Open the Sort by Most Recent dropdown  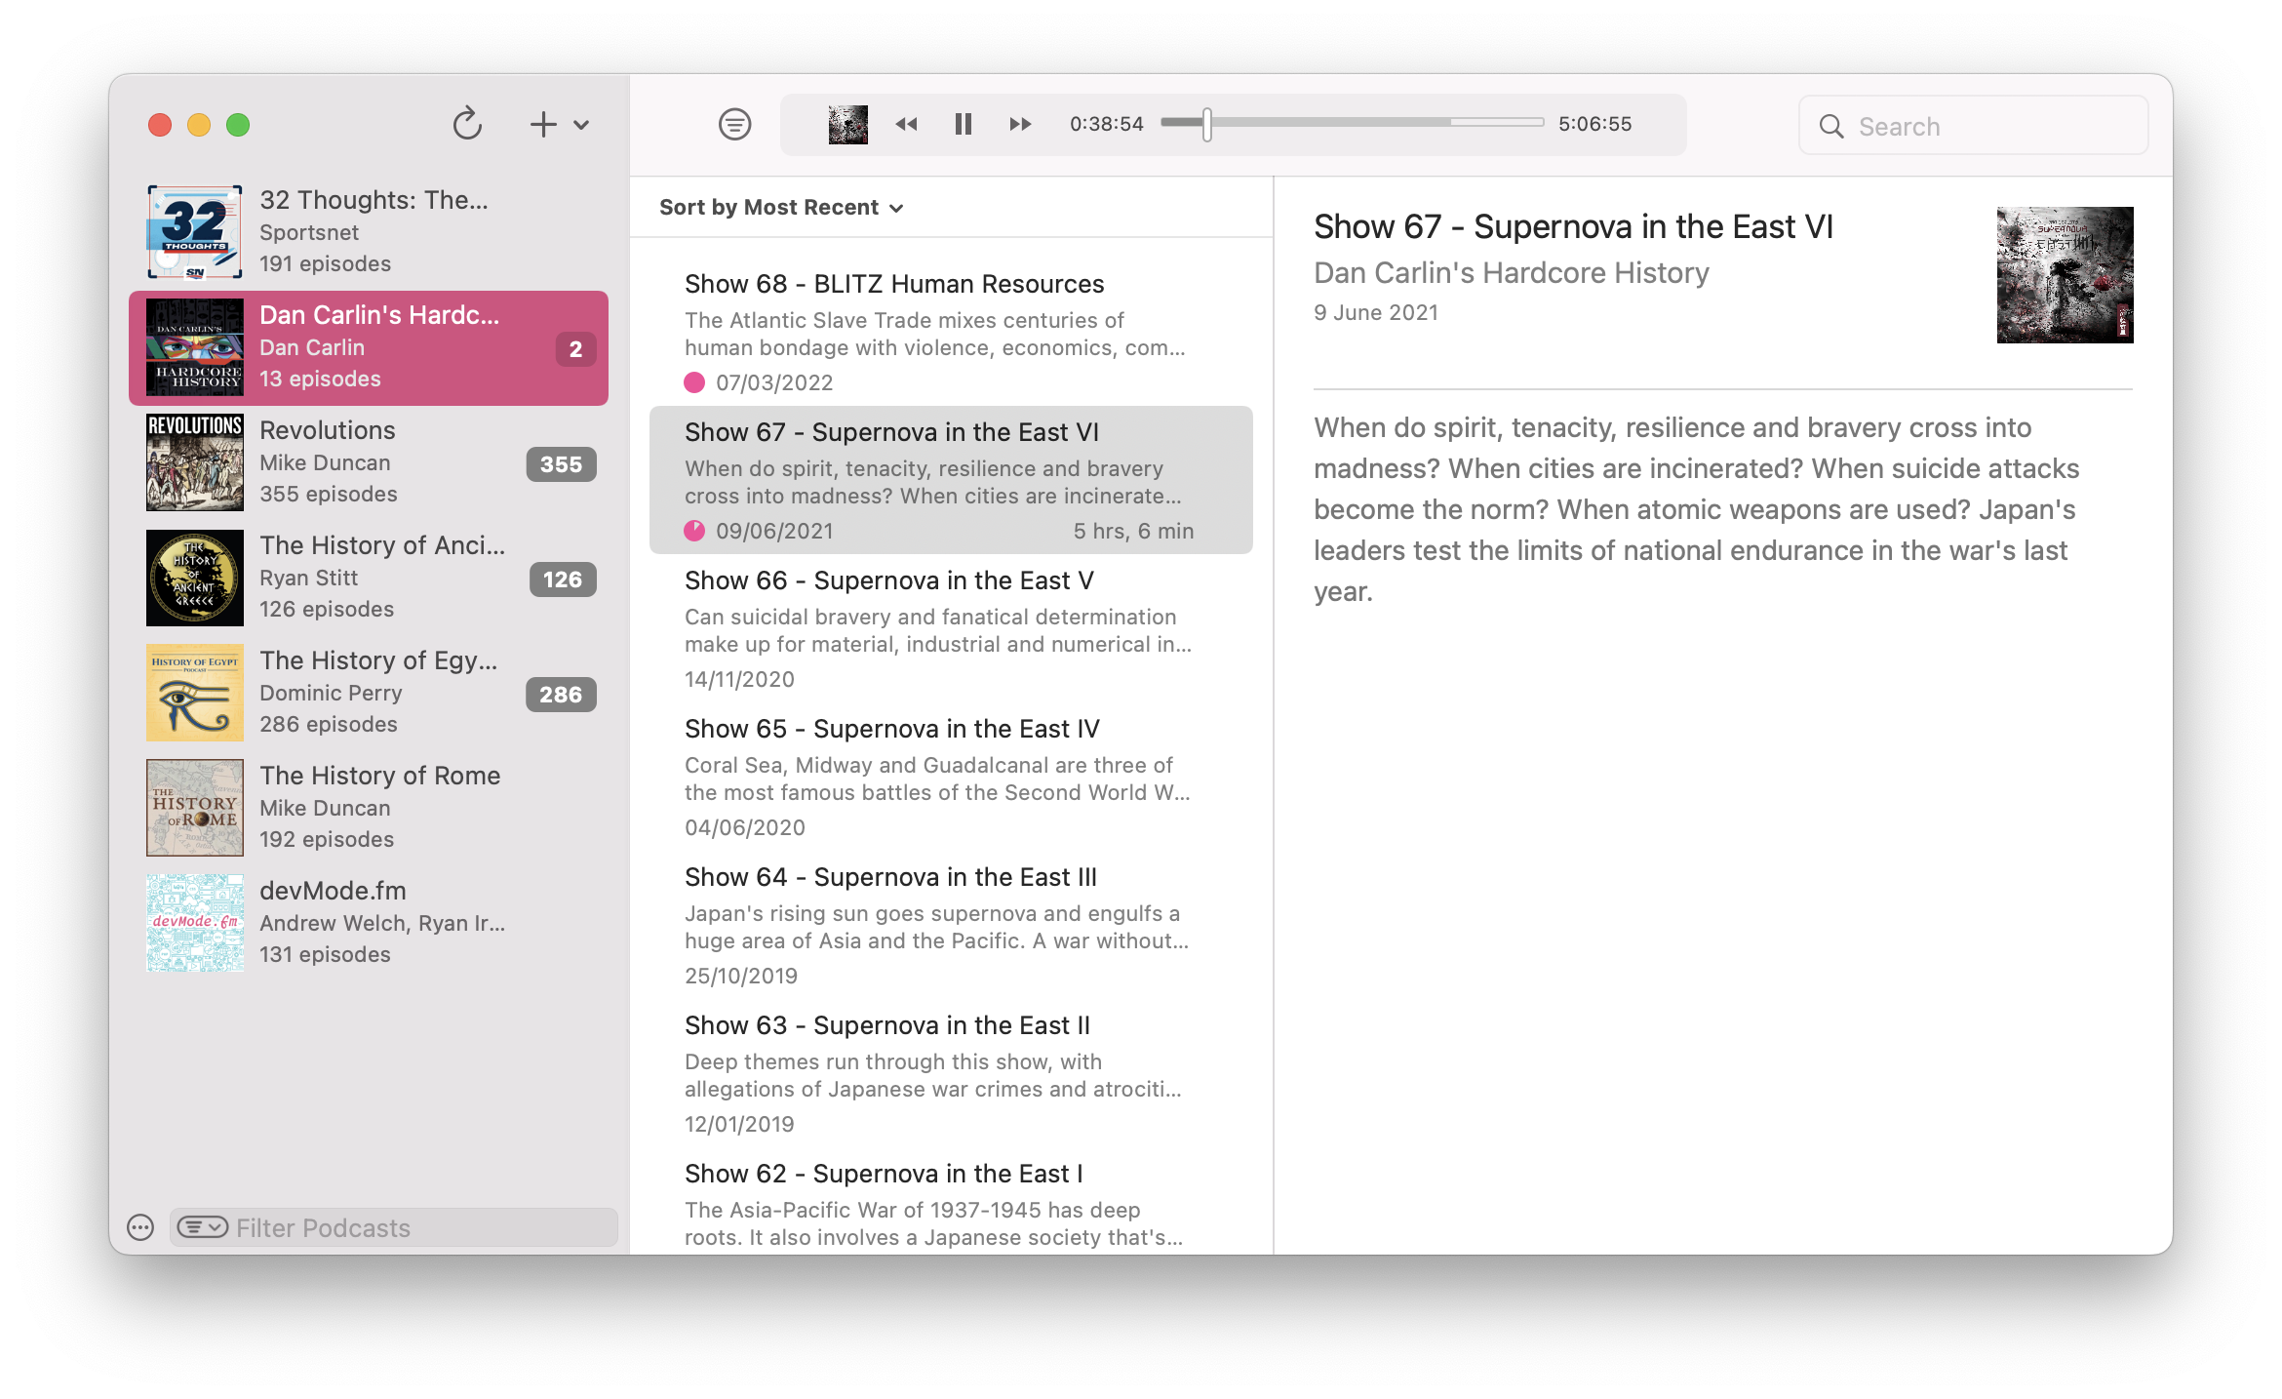781,207
